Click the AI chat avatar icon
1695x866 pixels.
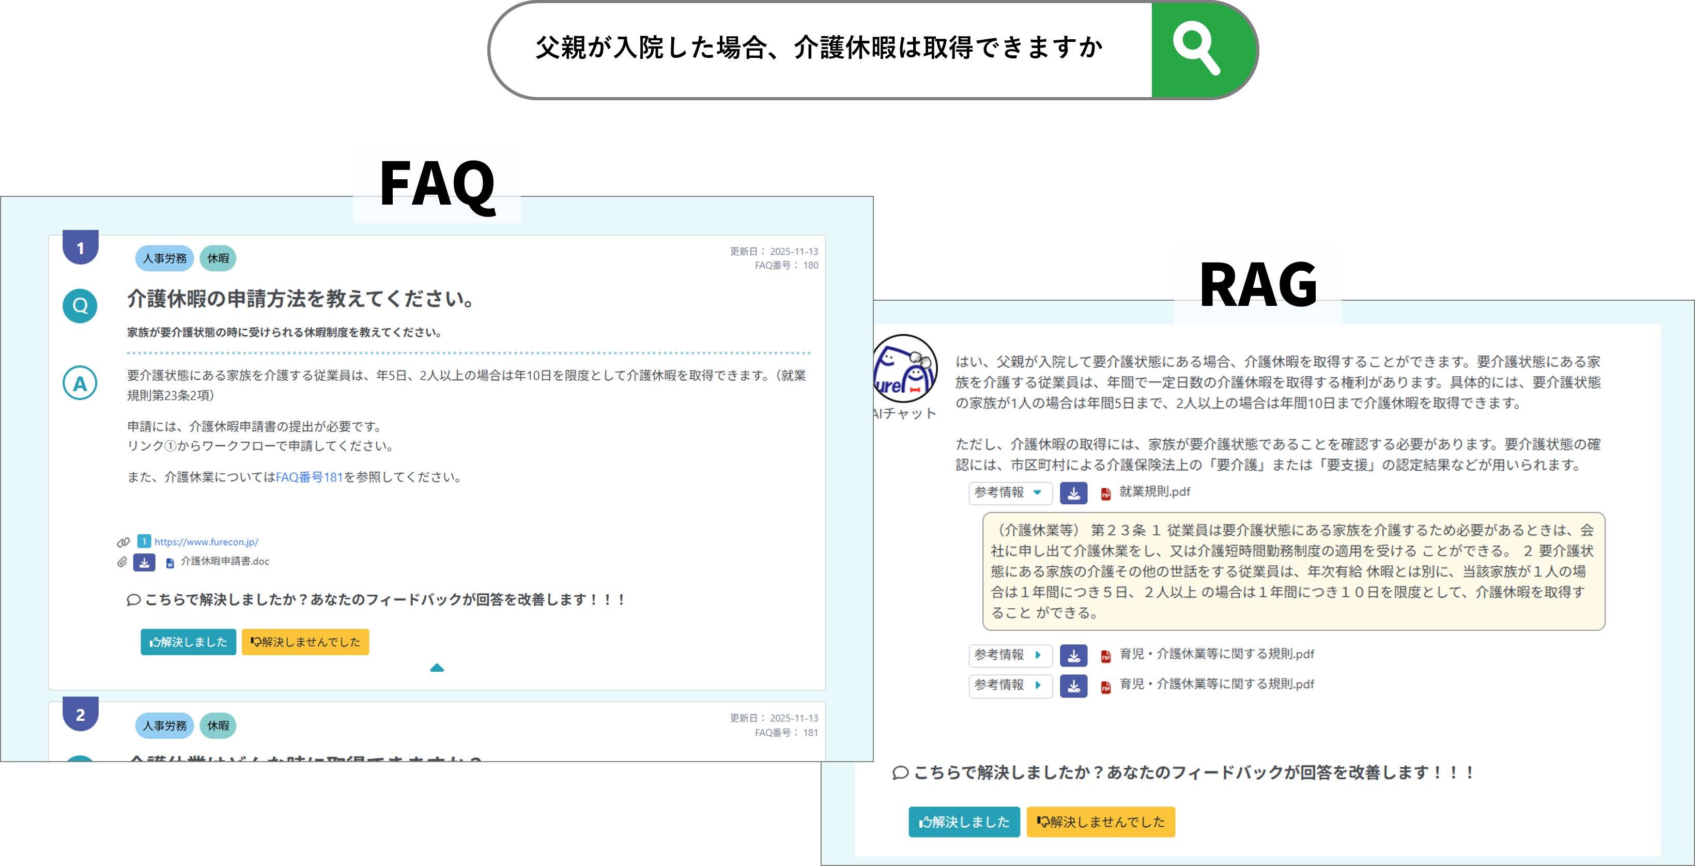point(905,368)
